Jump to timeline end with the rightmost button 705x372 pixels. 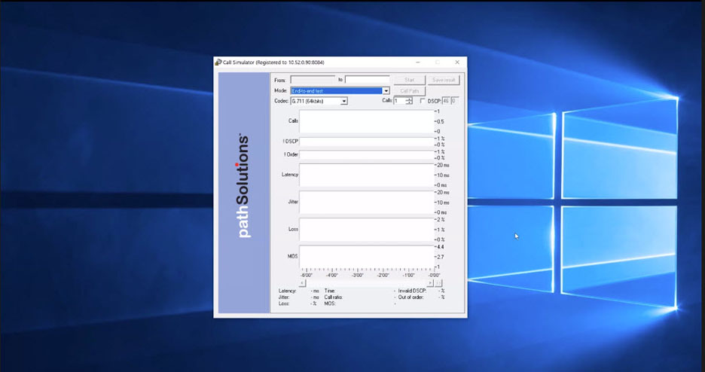[439, 283]
